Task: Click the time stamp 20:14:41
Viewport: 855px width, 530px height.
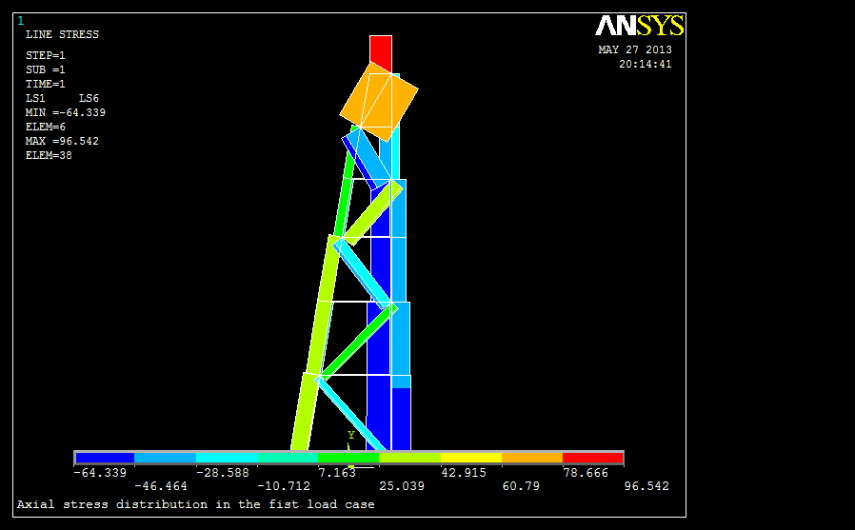Action: coord(646,64)
